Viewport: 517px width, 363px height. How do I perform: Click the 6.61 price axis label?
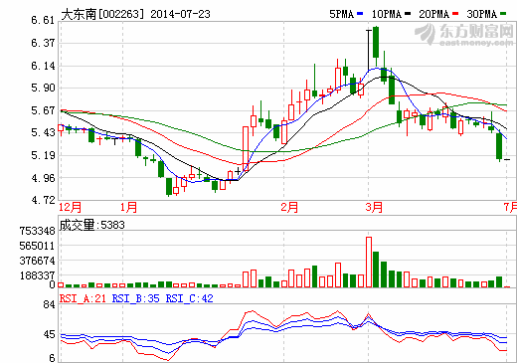coord(43,20)
